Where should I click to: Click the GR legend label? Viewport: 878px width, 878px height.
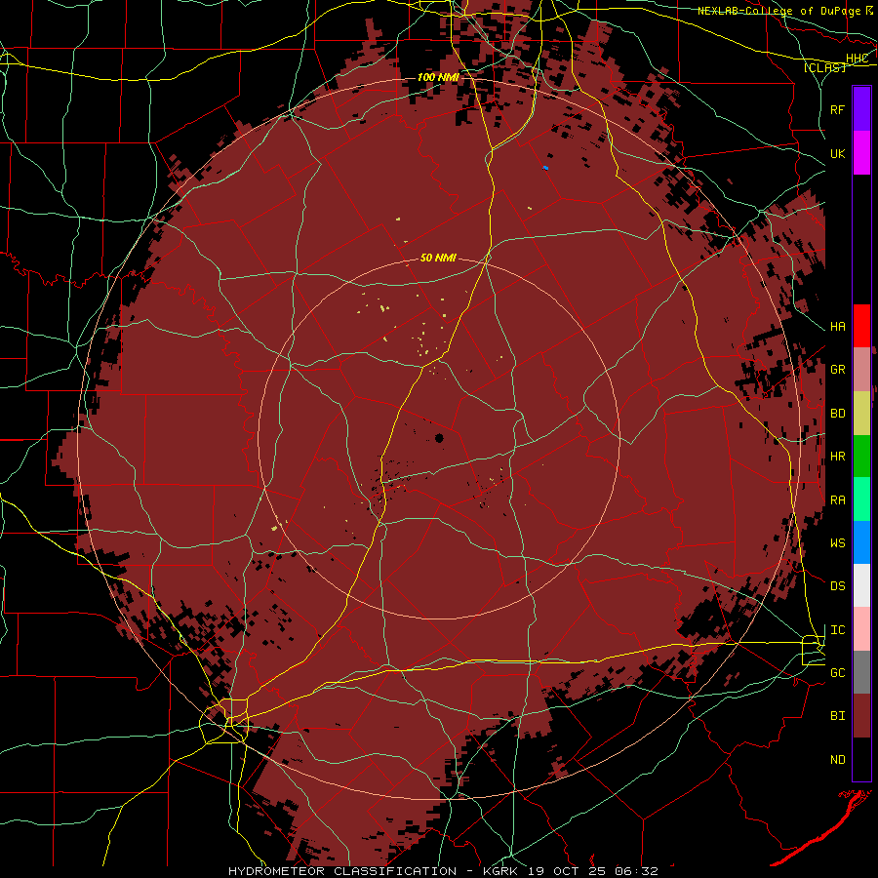[837, 370]
